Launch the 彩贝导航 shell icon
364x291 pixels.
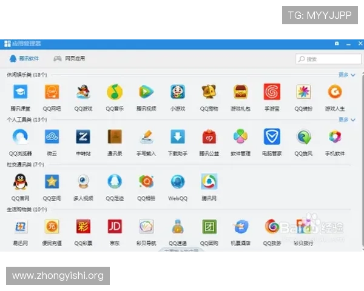tap(146, 227)
